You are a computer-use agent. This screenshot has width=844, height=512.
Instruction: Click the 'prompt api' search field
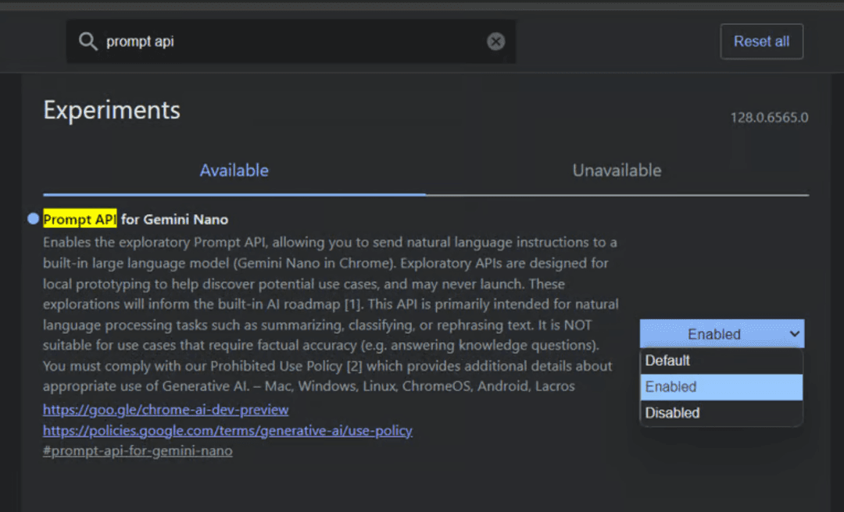tap(291, 41)
